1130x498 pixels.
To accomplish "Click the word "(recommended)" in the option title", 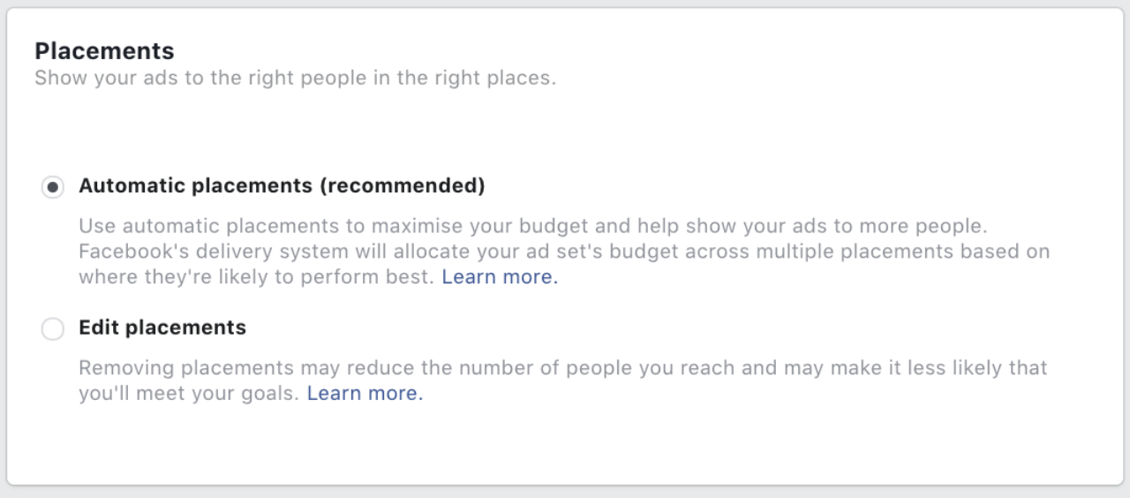I will tap(402, 186).
